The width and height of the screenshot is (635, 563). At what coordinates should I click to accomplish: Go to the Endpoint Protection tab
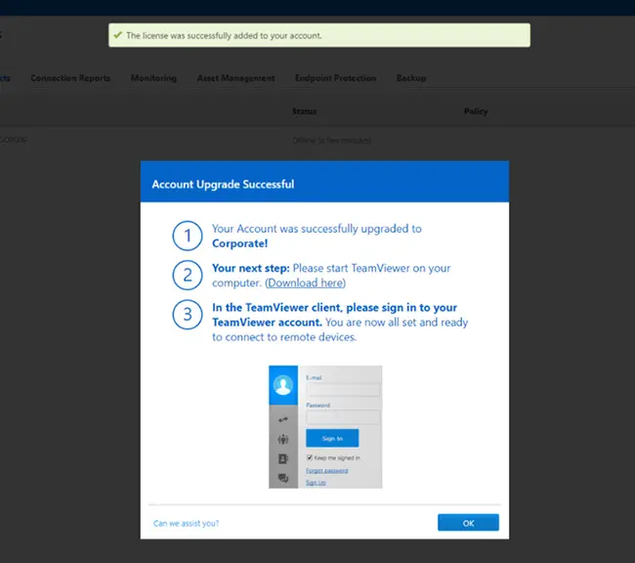[336, 78]
